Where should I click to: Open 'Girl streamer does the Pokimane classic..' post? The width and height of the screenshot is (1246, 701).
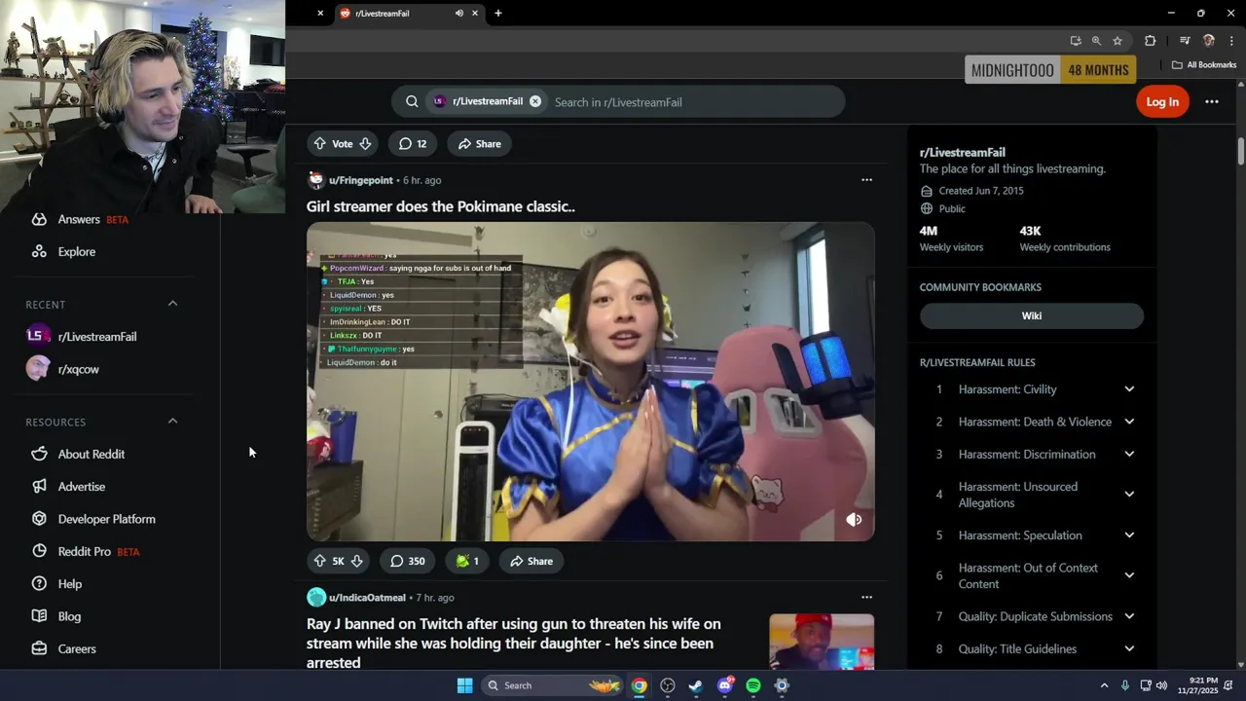tap(441, 206)
